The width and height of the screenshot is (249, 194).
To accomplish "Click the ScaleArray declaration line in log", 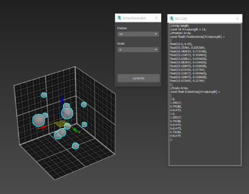I will tap(195, 92).
